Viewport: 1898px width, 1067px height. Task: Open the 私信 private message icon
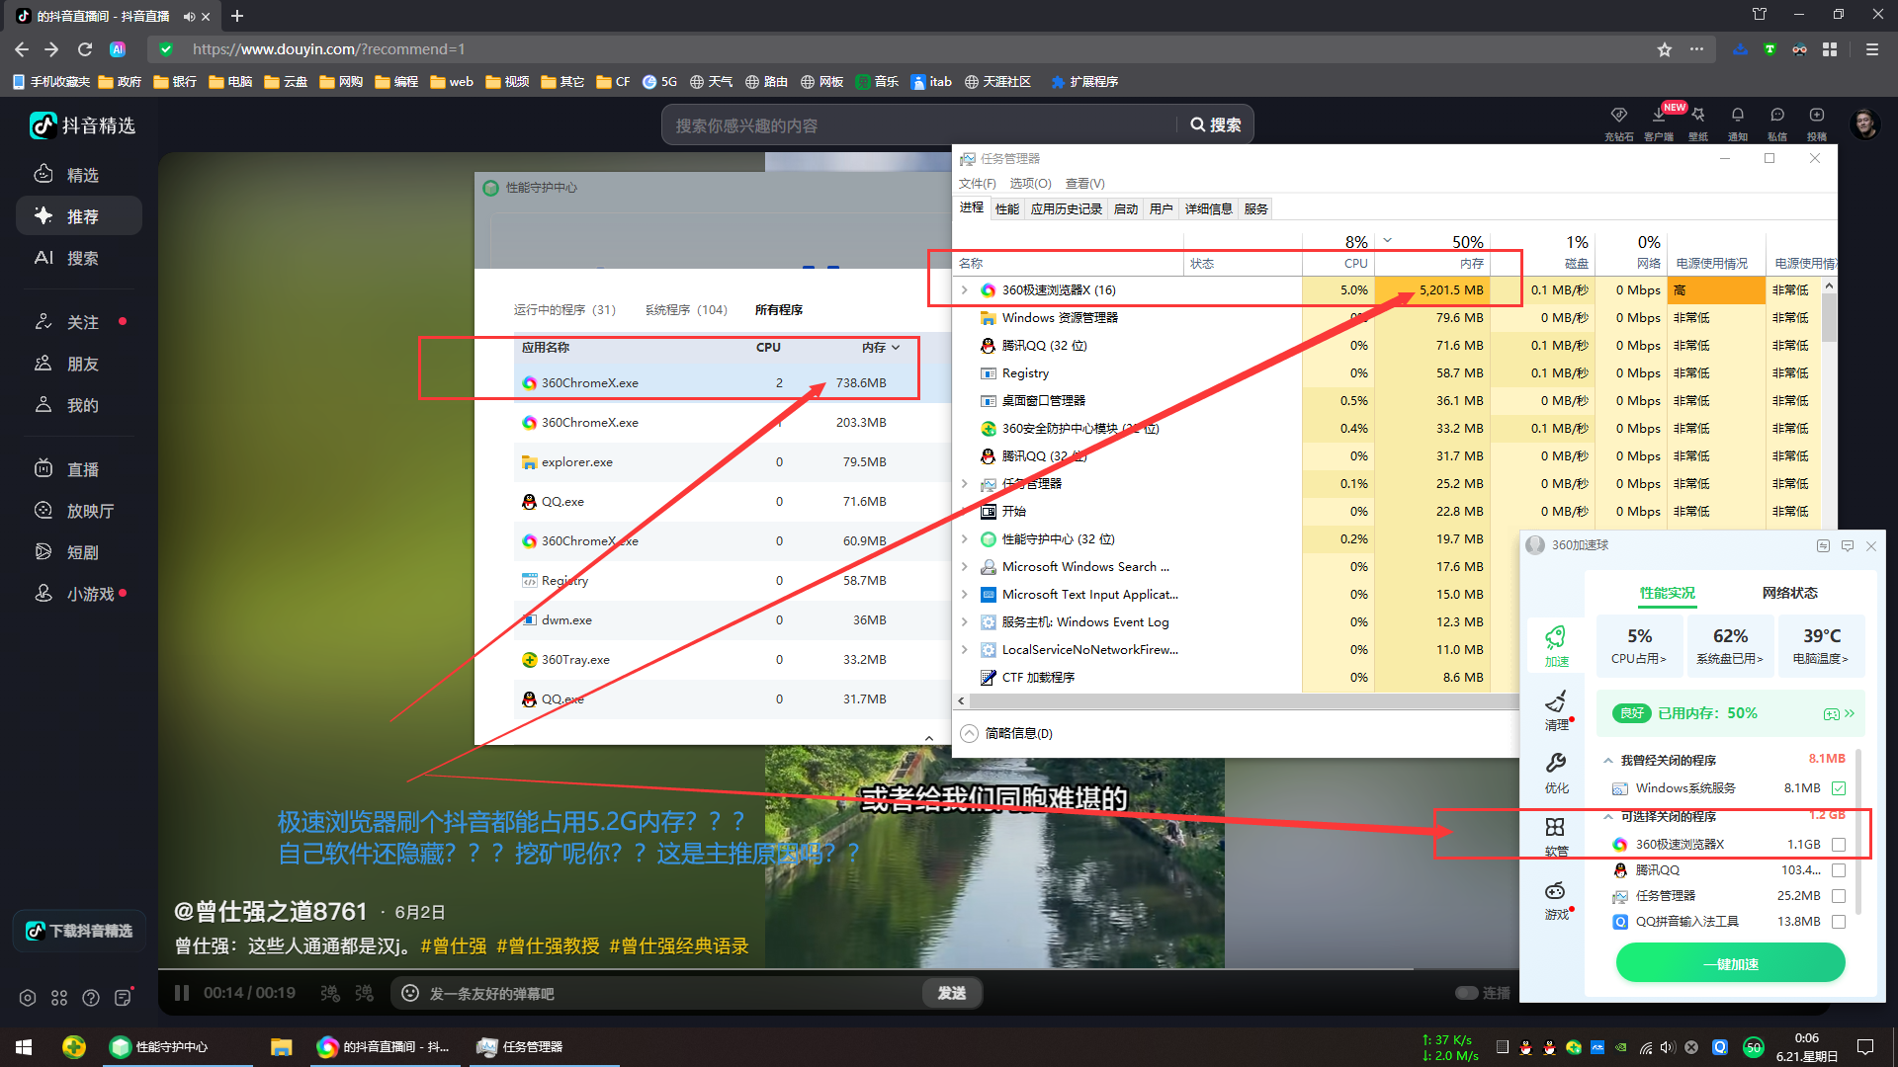pyautogui.click(x=1777, y=116)
